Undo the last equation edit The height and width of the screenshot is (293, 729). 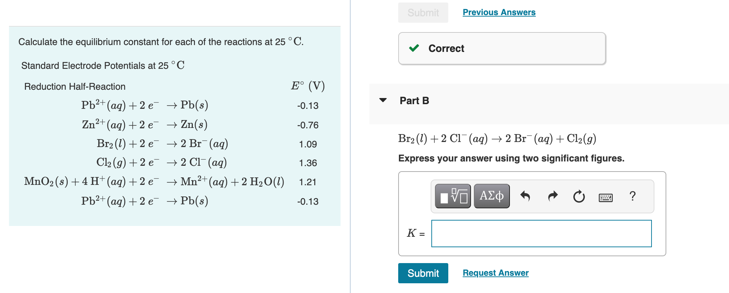pos(525,196)
